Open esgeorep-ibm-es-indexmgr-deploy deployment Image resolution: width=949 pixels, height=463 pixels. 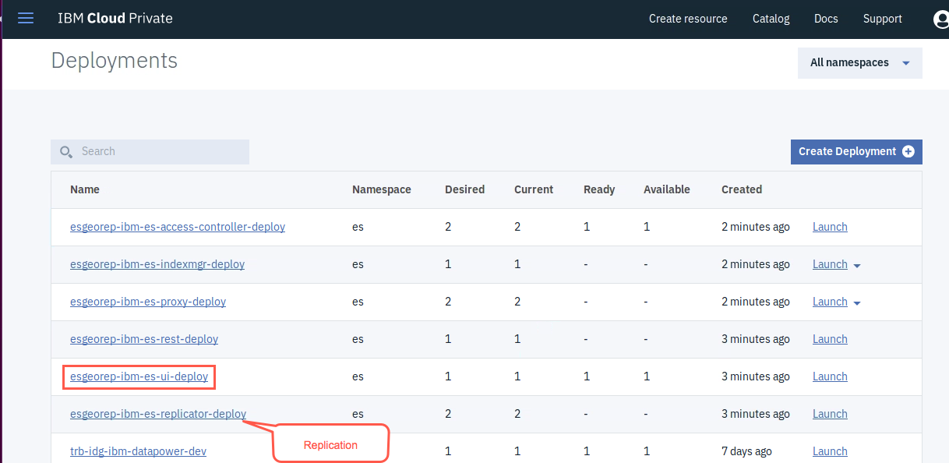tap(157, 264)
